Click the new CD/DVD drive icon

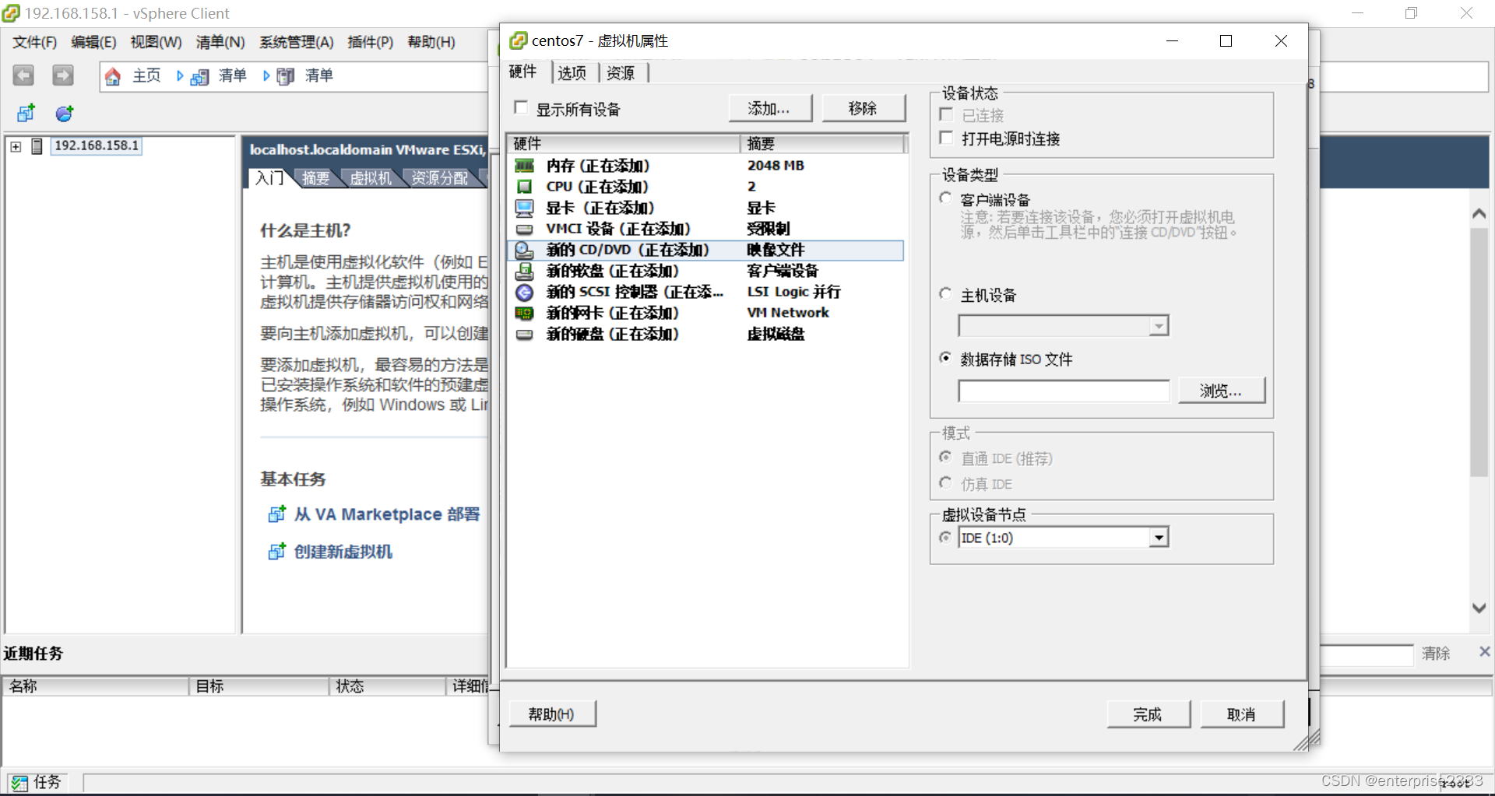coord(525,250)
